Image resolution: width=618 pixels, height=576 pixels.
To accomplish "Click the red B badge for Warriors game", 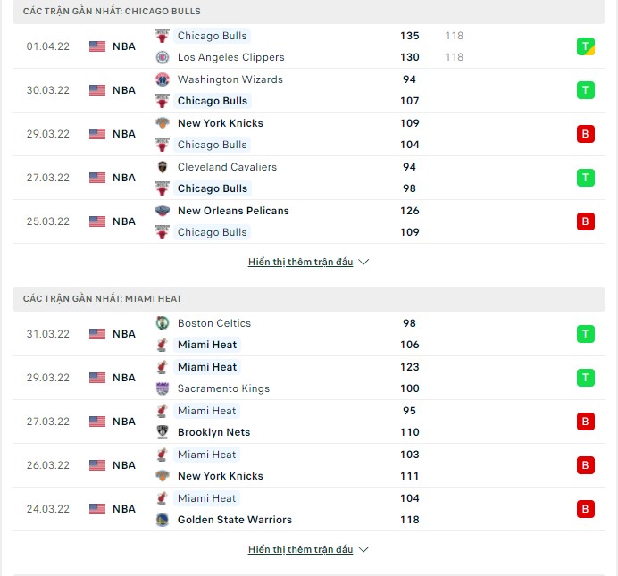I will tap(585, 509).
